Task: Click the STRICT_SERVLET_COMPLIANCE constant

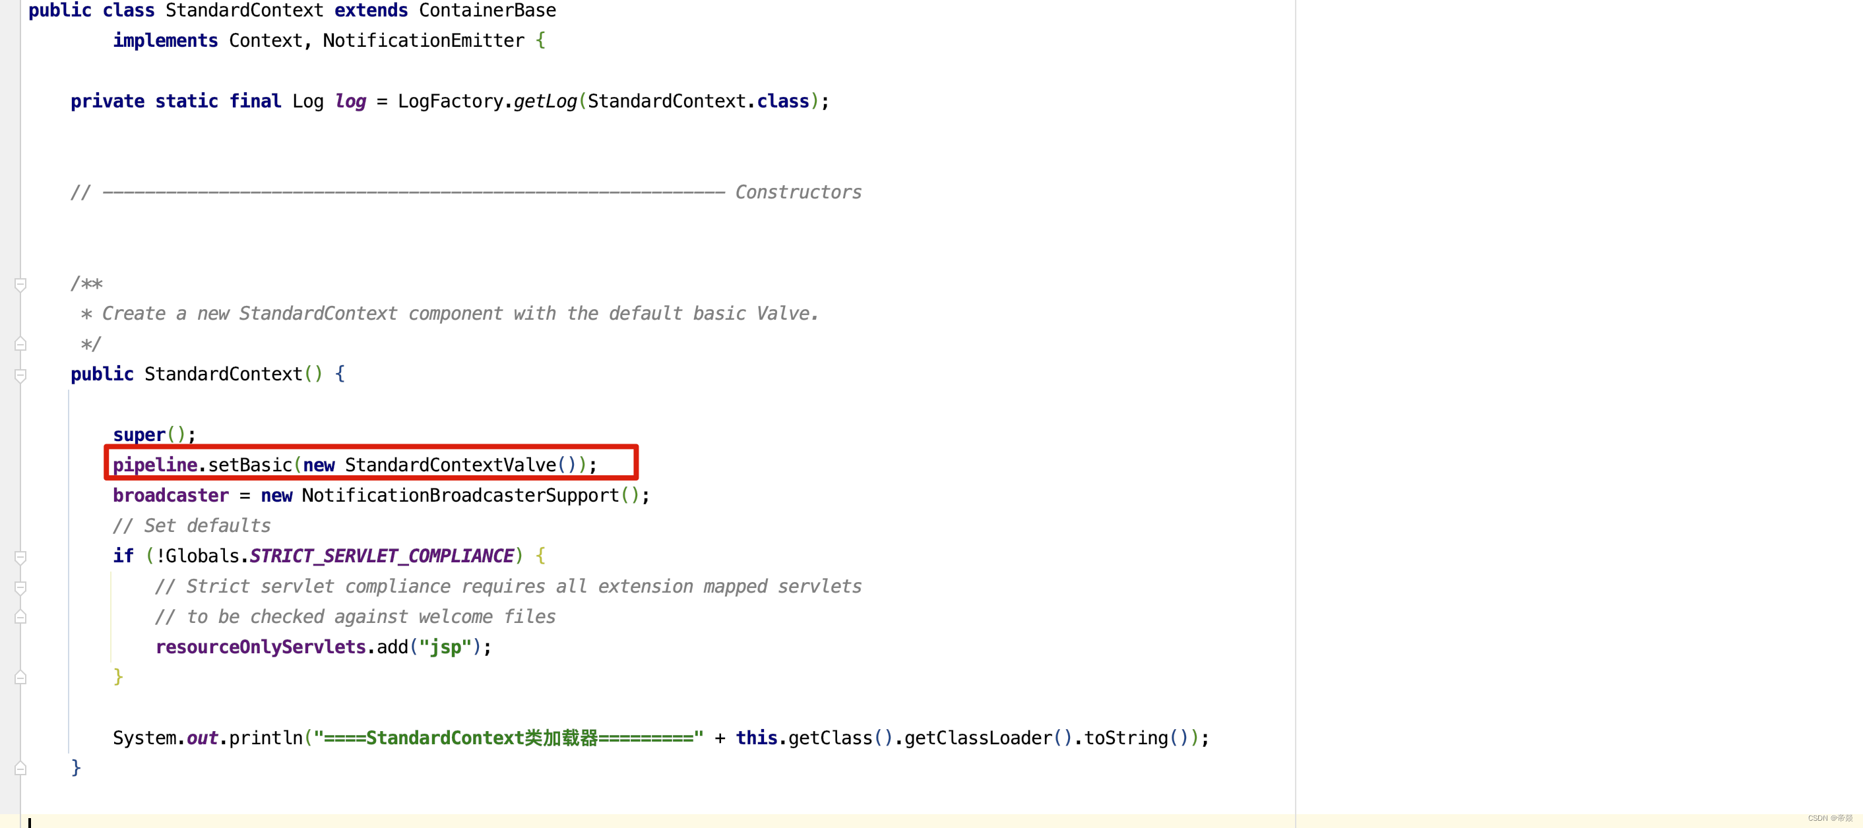Action: pyautogui.click(x=381, y=556)
